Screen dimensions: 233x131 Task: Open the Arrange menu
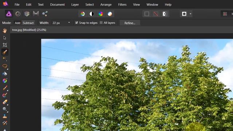pyautogui.click(x=106, y=5)
